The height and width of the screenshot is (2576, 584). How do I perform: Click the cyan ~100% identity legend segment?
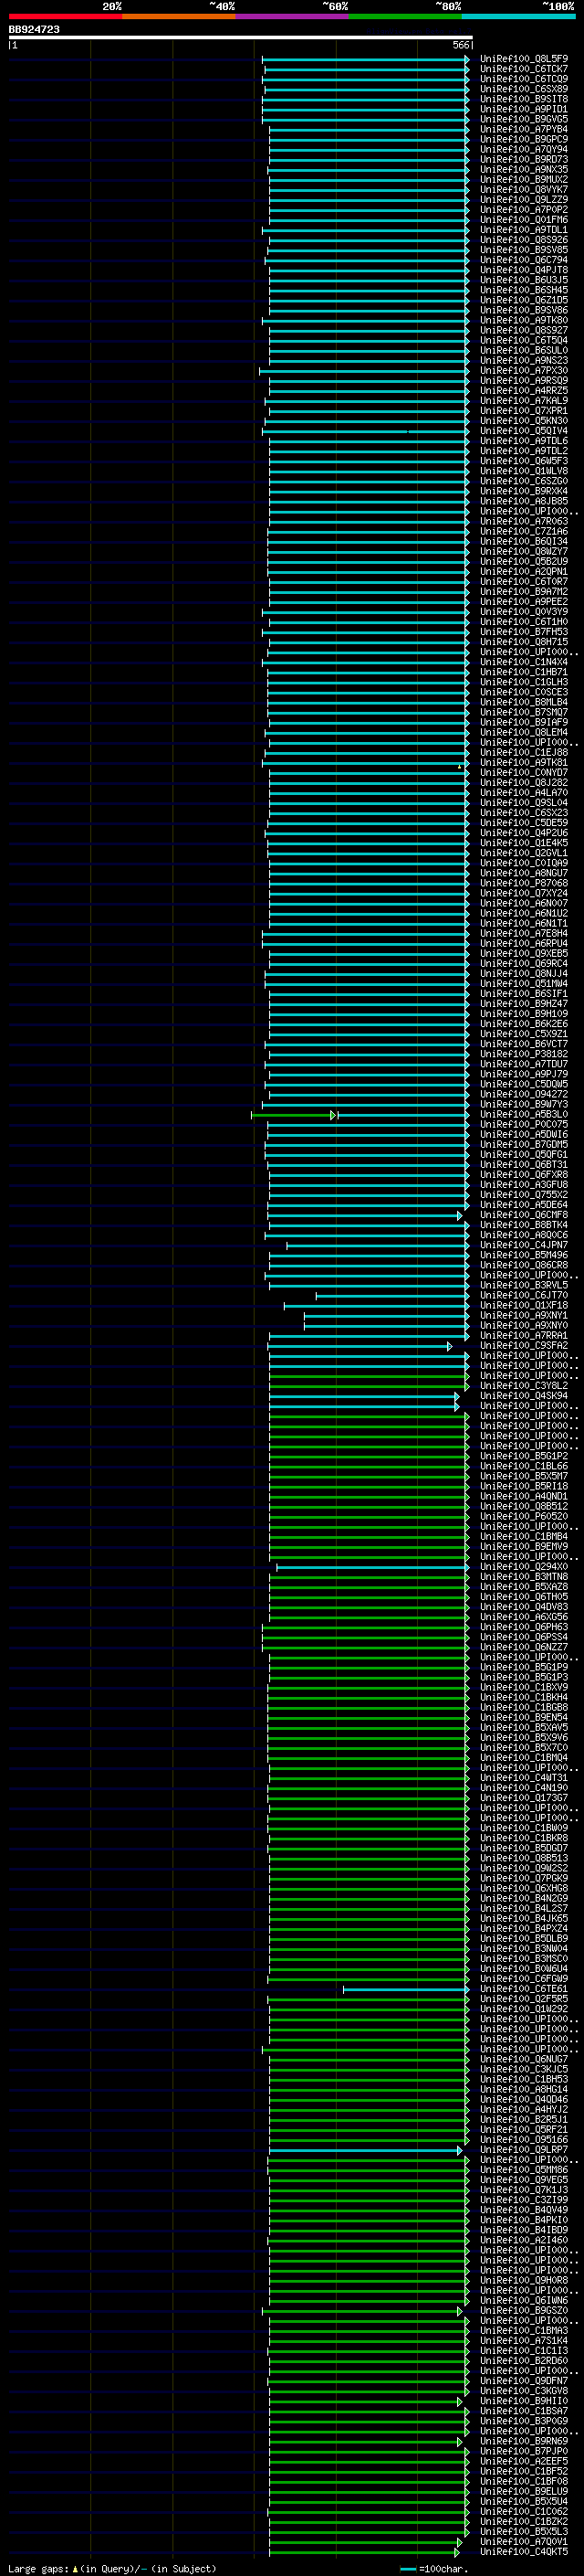(x=518, y=16)
